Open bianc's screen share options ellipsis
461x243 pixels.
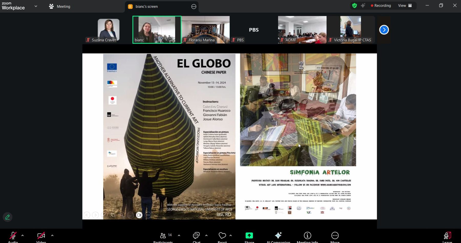pos(194,7)
